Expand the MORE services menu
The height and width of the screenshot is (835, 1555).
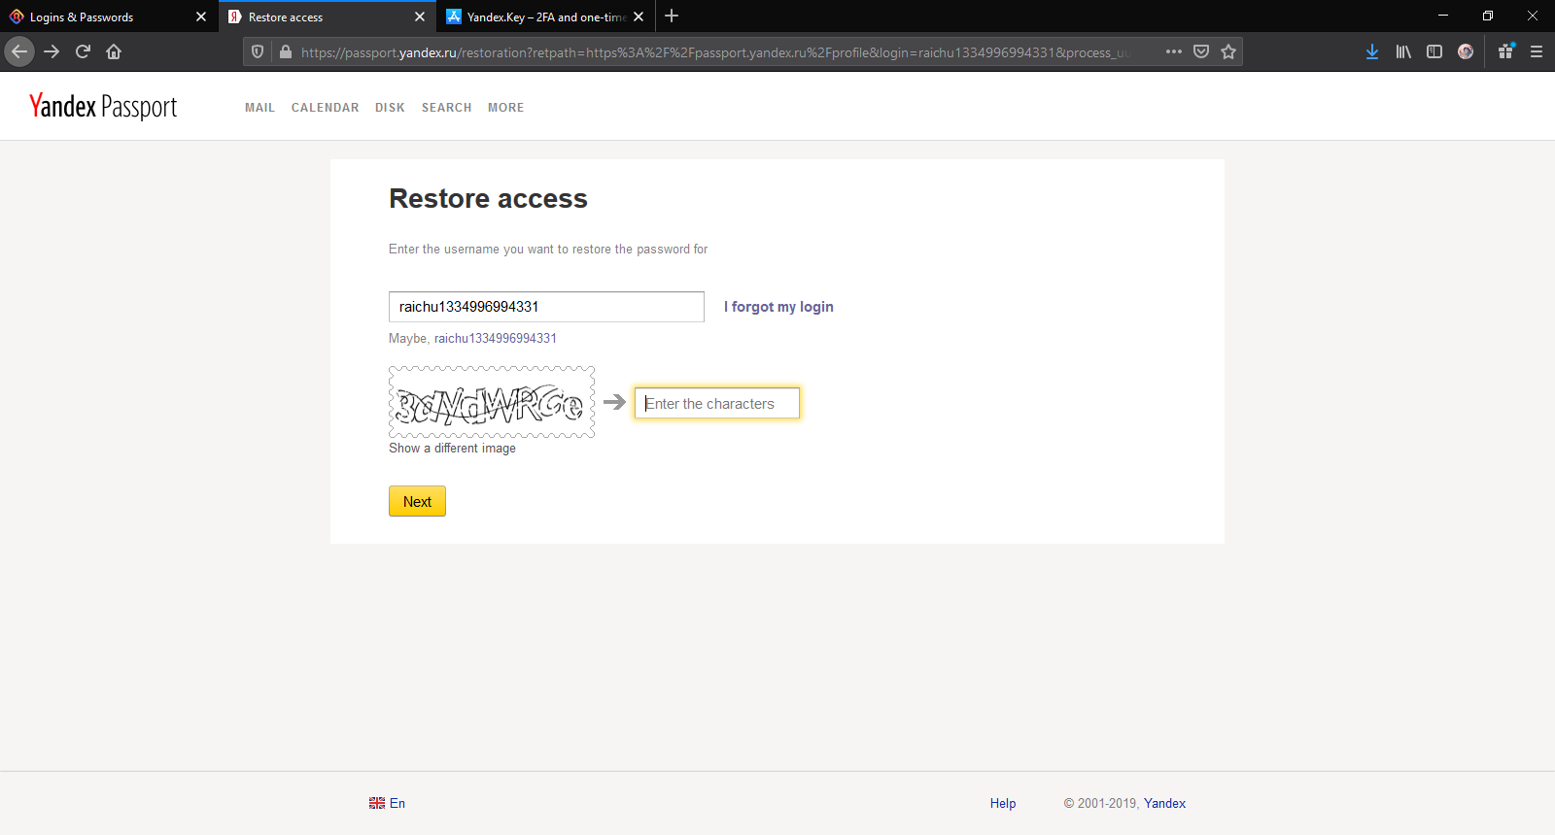(x=505, y=108)
